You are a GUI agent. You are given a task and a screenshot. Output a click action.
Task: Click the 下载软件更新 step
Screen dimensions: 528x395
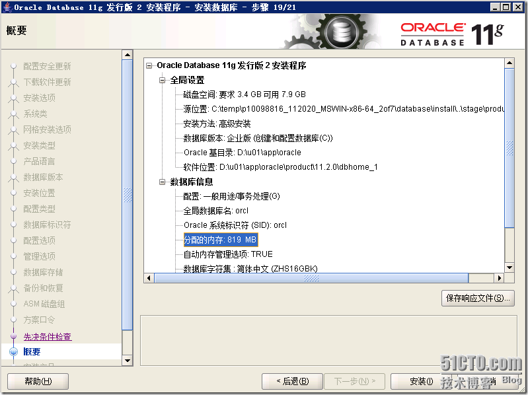coord(47,83)
